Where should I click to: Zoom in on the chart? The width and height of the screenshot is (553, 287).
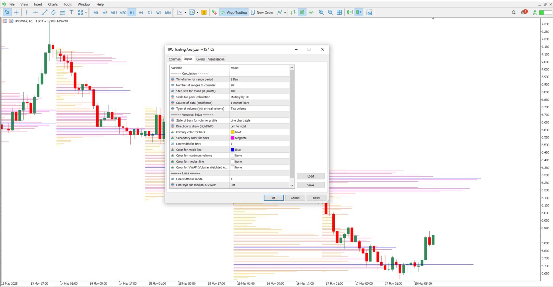coord(321,12)
